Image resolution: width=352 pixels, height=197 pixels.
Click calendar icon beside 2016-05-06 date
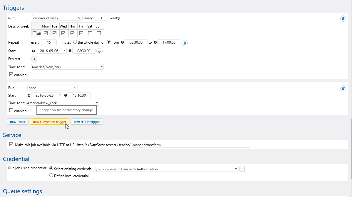point(33,51)
